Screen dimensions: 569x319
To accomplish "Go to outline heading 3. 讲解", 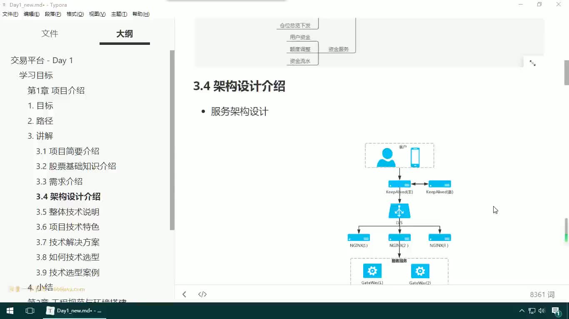I will (x=40, y=136).
